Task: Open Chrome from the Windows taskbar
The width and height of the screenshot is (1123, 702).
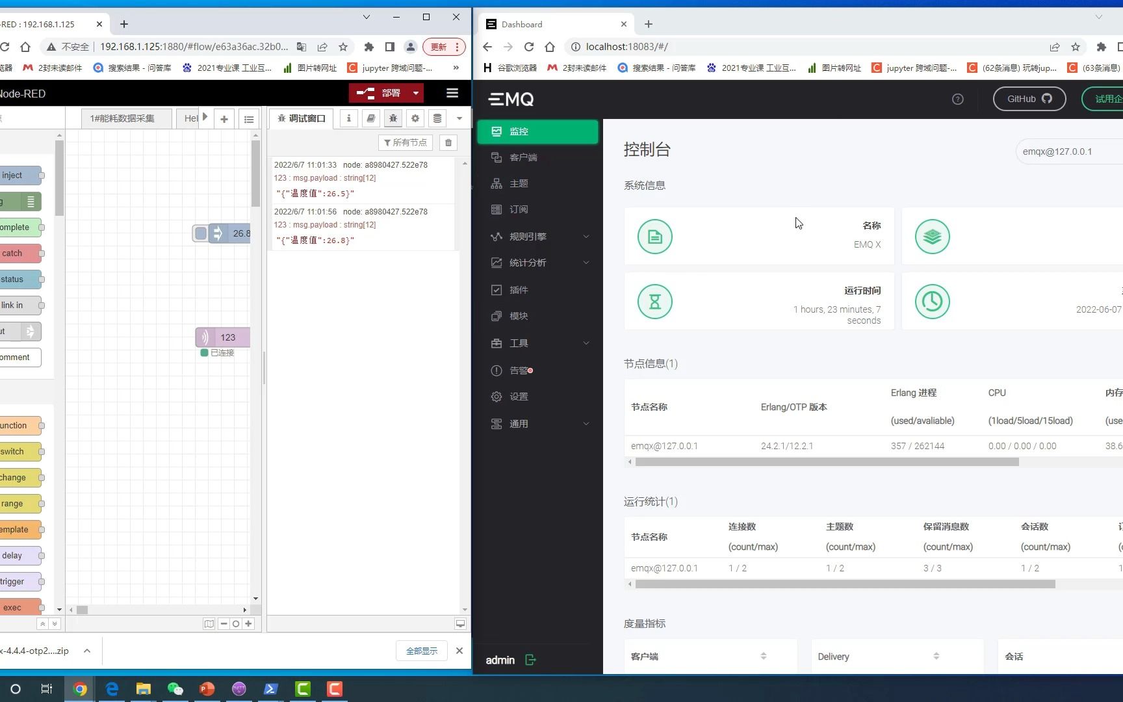Action: 80,689
